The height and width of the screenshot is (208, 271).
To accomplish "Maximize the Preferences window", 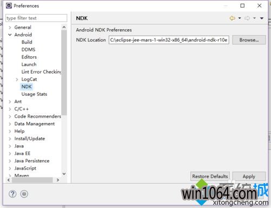I will tap(242, 5).
